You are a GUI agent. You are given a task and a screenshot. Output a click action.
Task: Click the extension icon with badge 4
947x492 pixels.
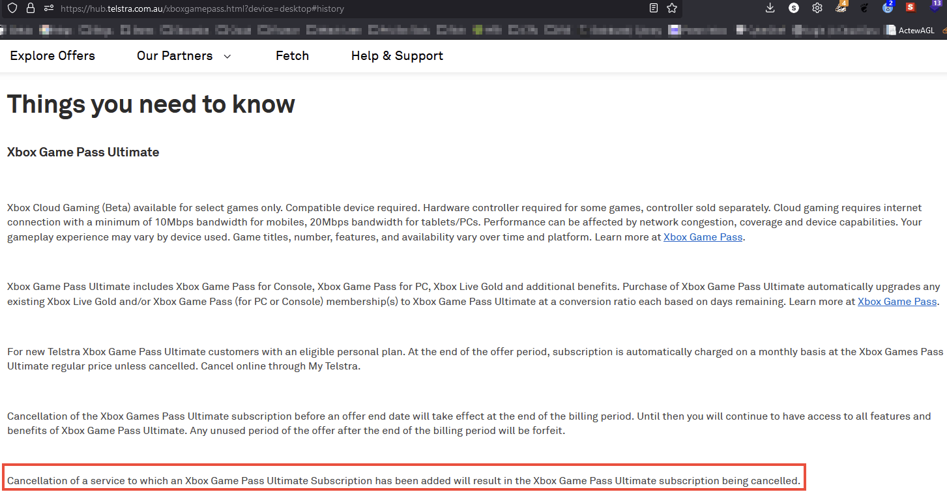click(841, 7)
